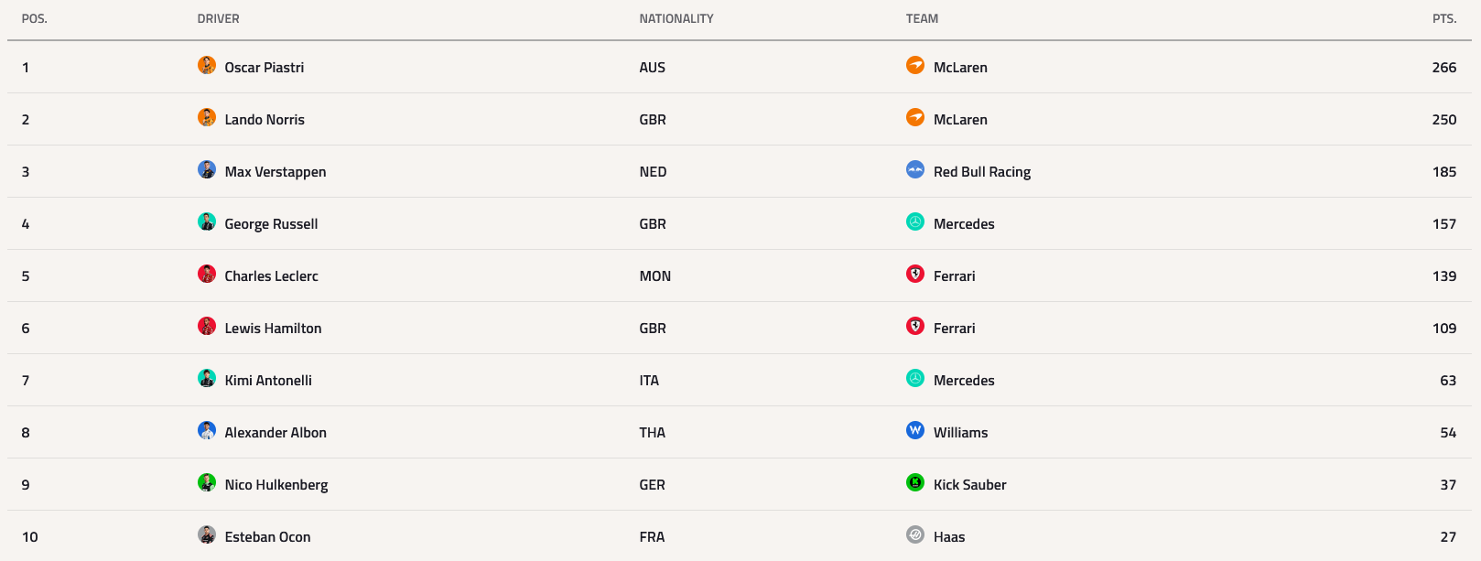
Task: Click the Haas team logo icon
Action: tap(915, 534)
